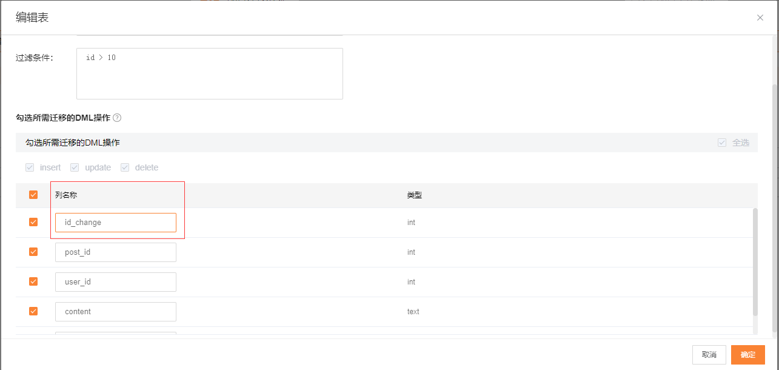Toggle the select-all column checkbox in header

(33, 195)
